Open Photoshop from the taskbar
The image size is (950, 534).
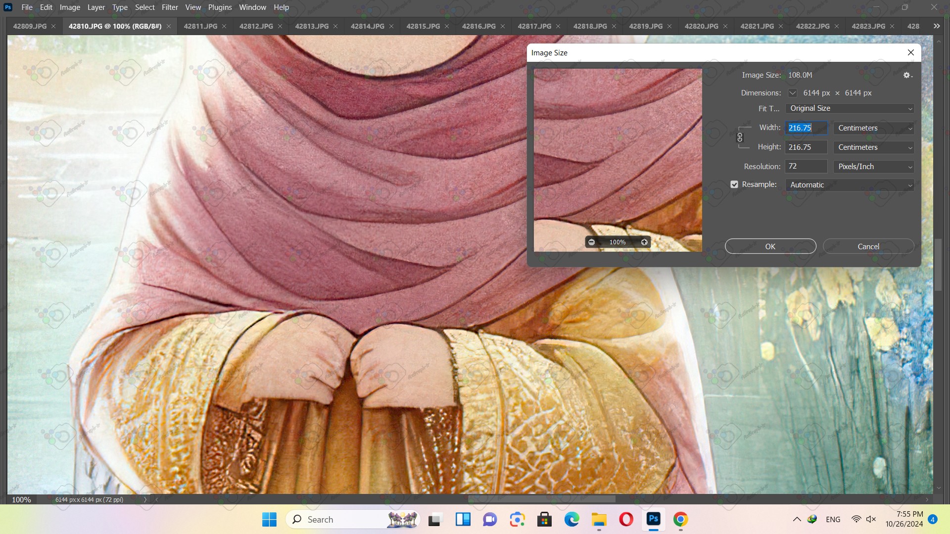point(653,519)
